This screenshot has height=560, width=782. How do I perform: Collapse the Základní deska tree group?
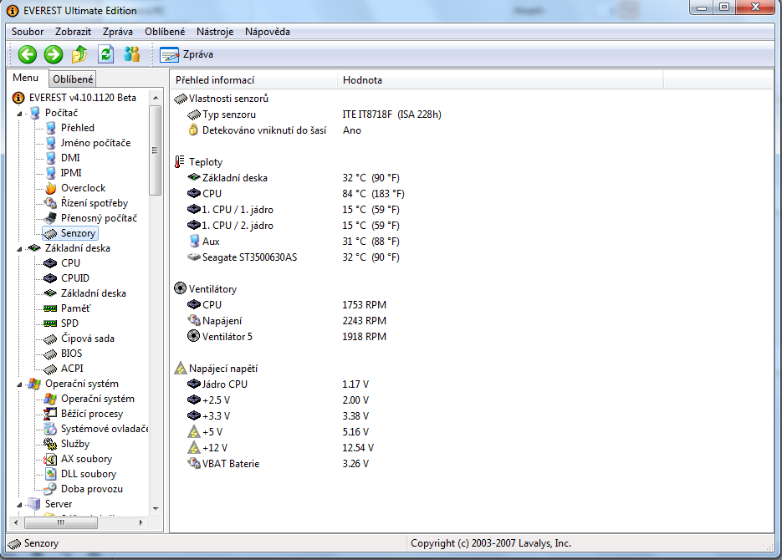tap(19, 248)
